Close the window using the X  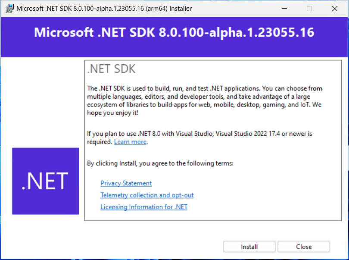(334, 8)
